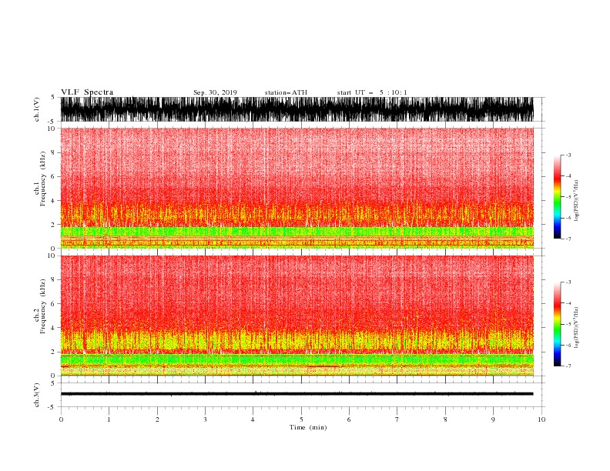This screenshot has width=610, height=471.
Task: Click the "Time (min)" axis label
Action: [308, 427]
